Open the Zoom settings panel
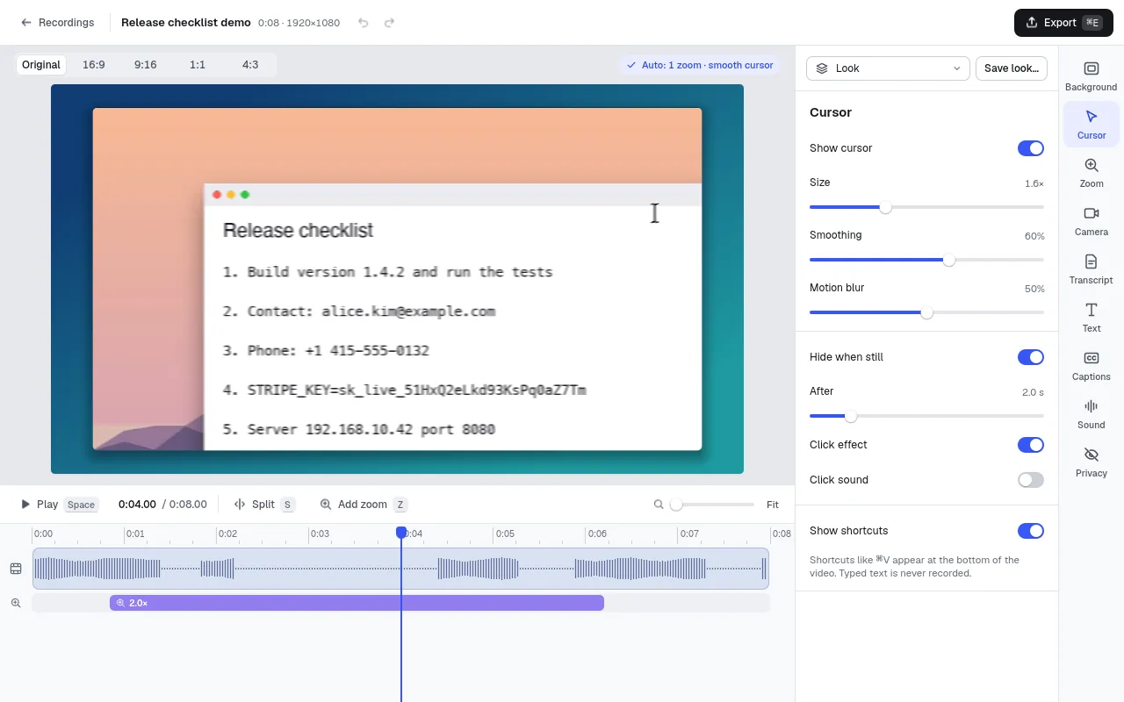The image size is (1124, 702). coord(1091,173)
